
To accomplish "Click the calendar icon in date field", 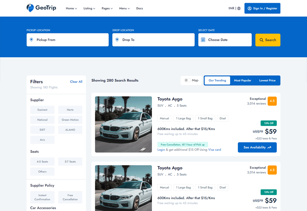I will pos(203,40).
